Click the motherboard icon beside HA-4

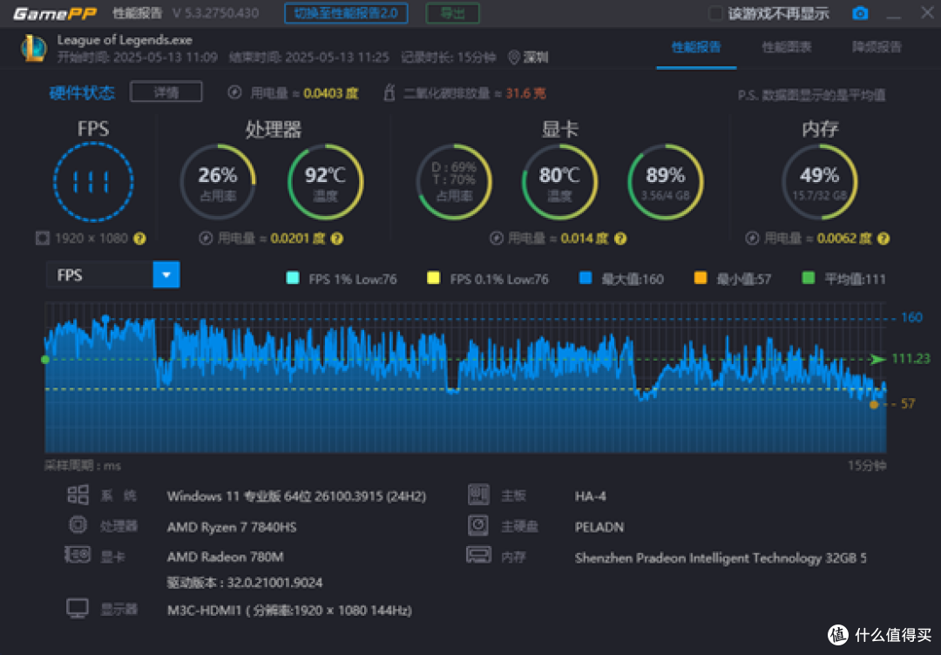click(x=478, y=495)
